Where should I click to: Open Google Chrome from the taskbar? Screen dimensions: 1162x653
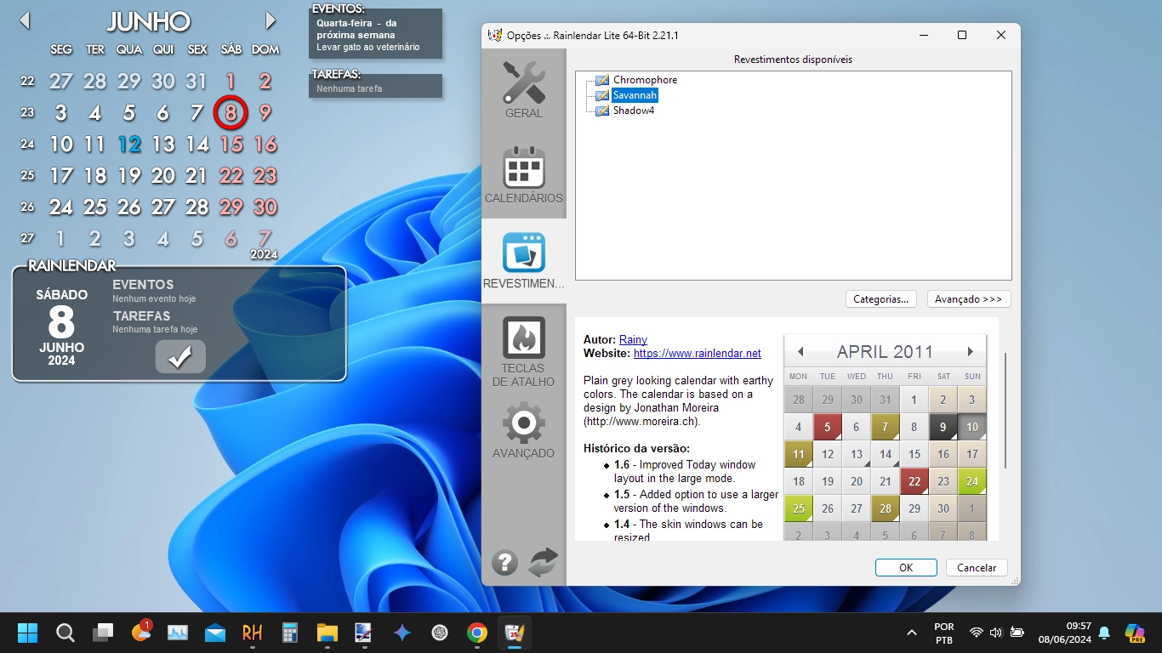476,633
